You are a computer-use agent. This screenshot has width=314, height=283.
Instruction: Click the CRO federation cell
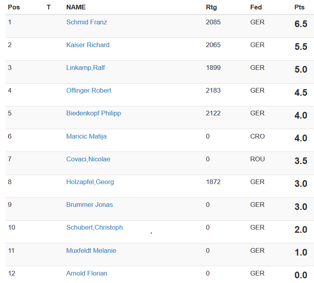point(257,137)
